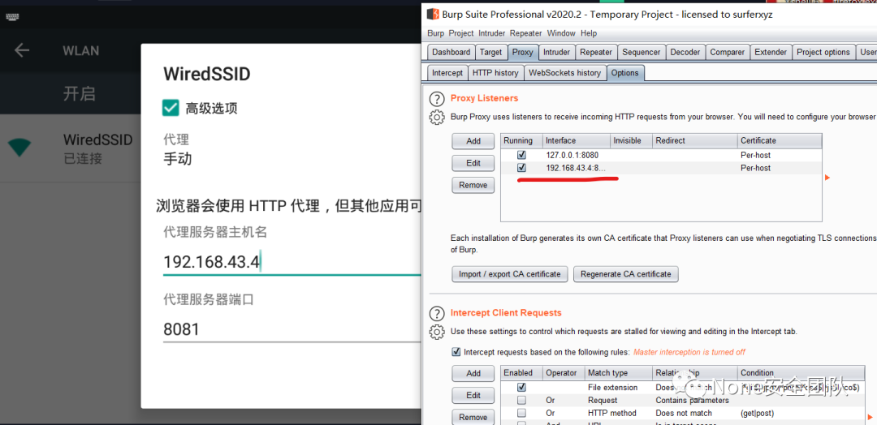This screenshot has height=425, width=877.
Task: Switch to the Comparer tab
Action: (727, 52)
